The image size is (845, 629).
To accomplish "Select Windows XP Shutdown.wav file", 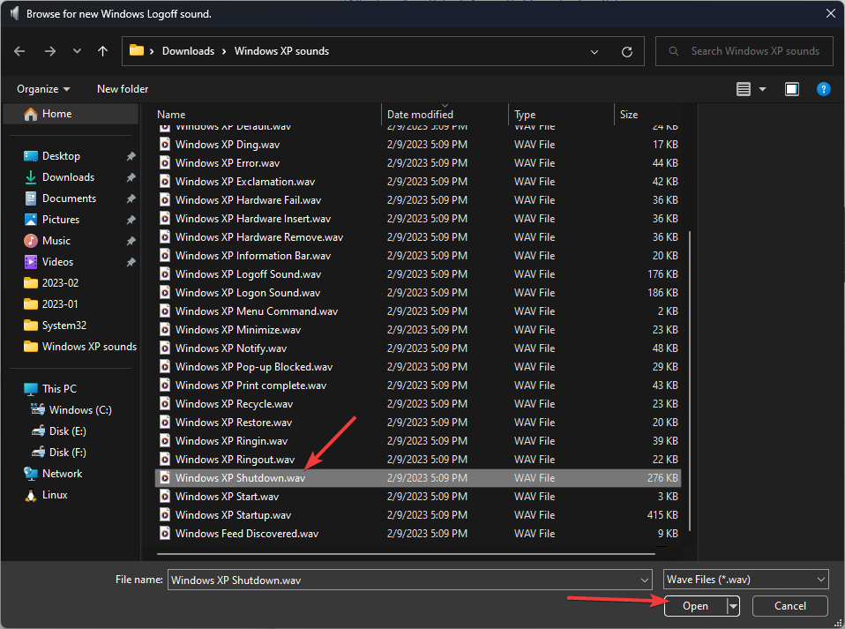I will point(418,477).
